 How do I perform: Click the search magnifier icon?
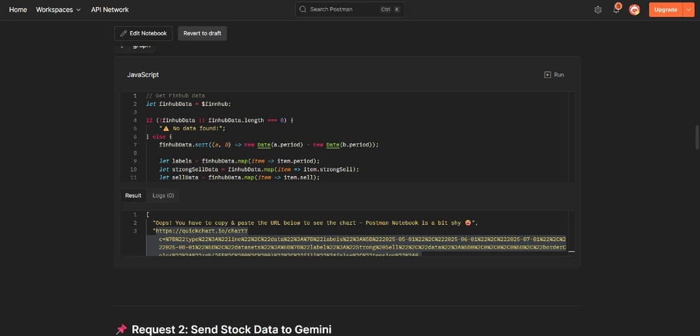coord(303,9)
